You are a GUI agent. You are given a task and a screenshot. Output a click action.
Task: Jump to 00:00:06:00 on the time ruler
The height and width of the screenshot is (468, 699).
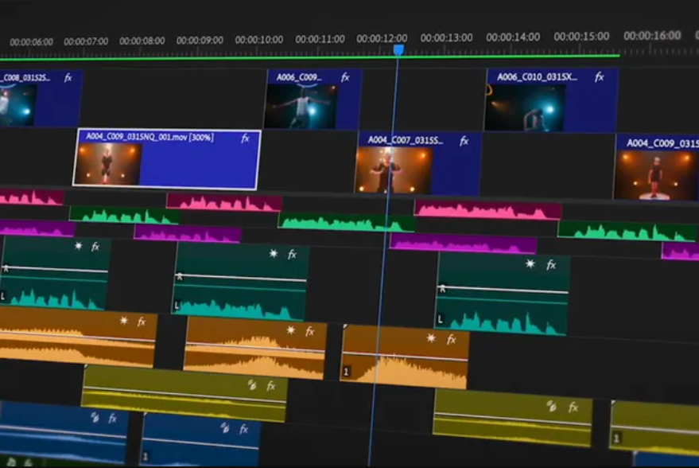tap(31, 42)
